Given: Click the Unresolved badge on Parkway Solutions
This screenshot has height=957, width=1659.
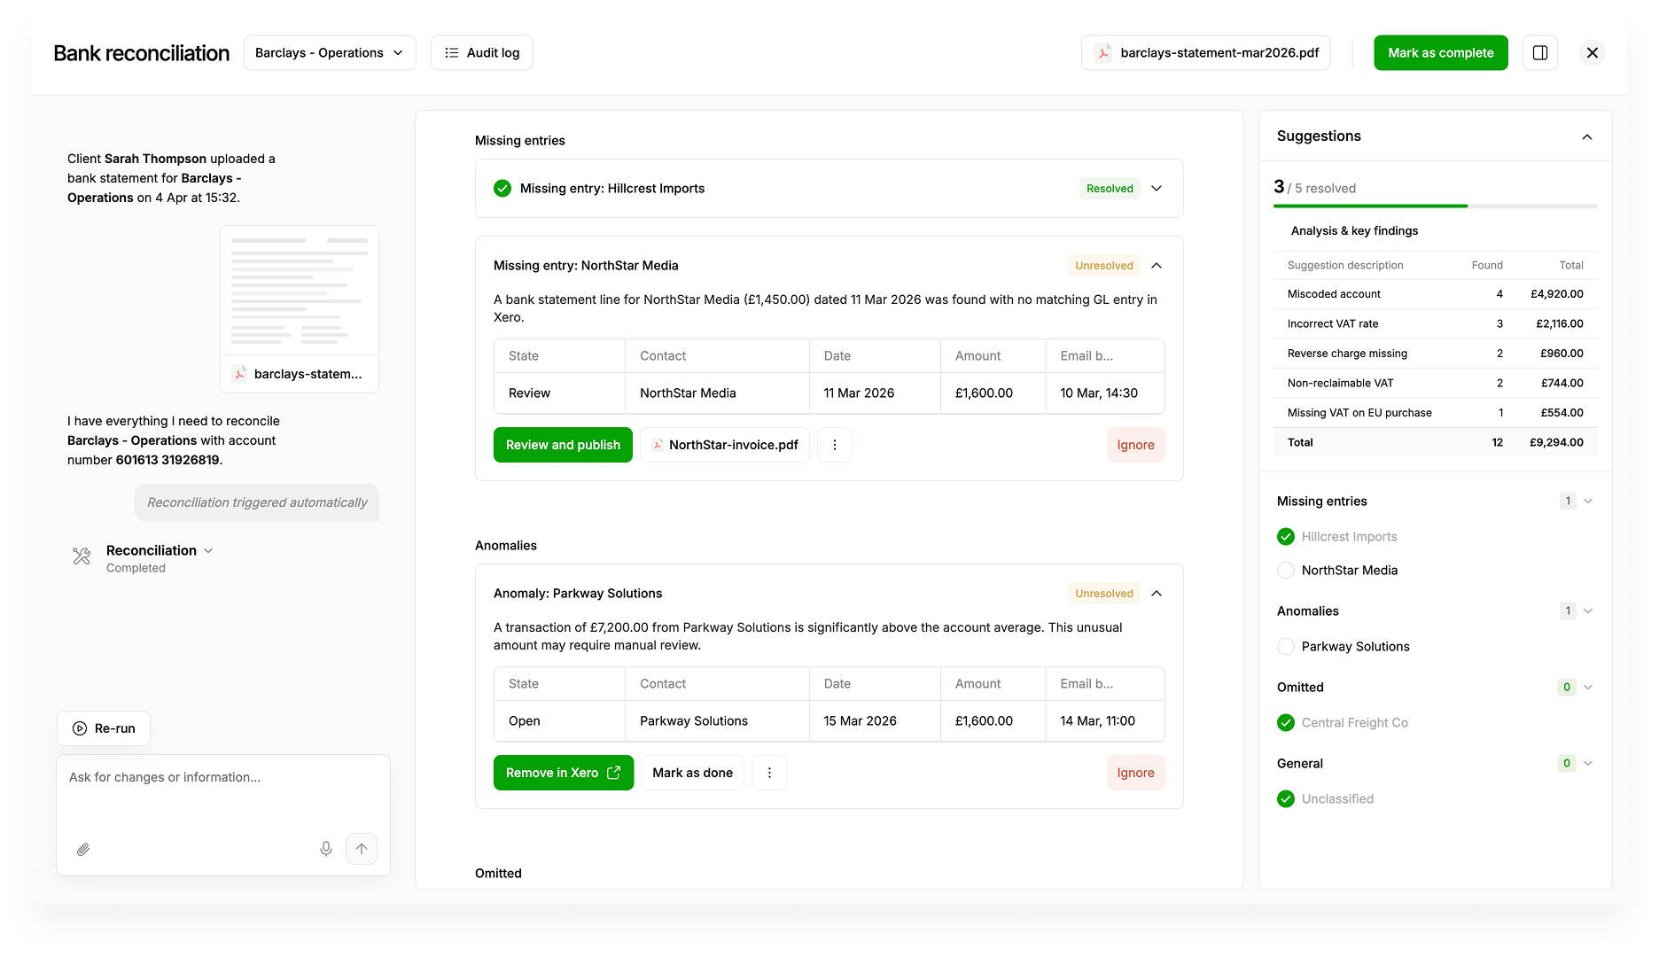Looking at the screenshot, I should (x=1104, y=594).
